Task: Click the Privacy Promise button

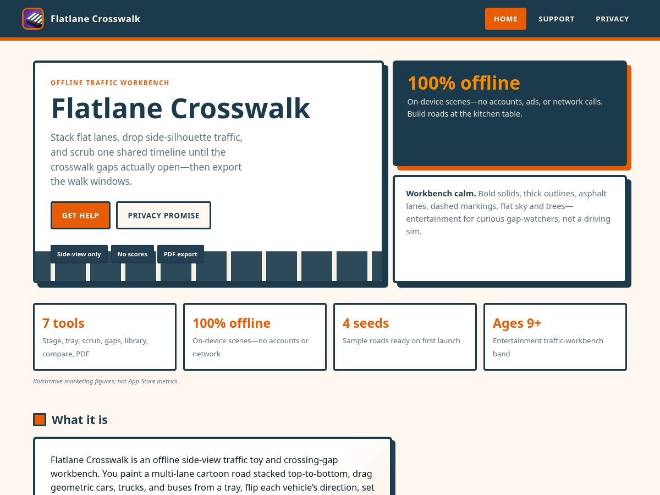Action: coord(163,215)
